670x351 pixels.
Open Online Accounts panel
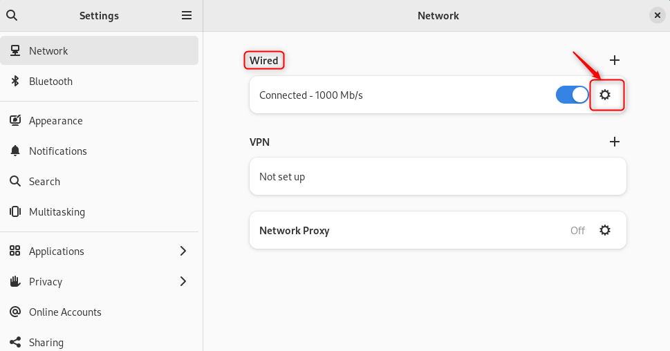coord(99,312)
